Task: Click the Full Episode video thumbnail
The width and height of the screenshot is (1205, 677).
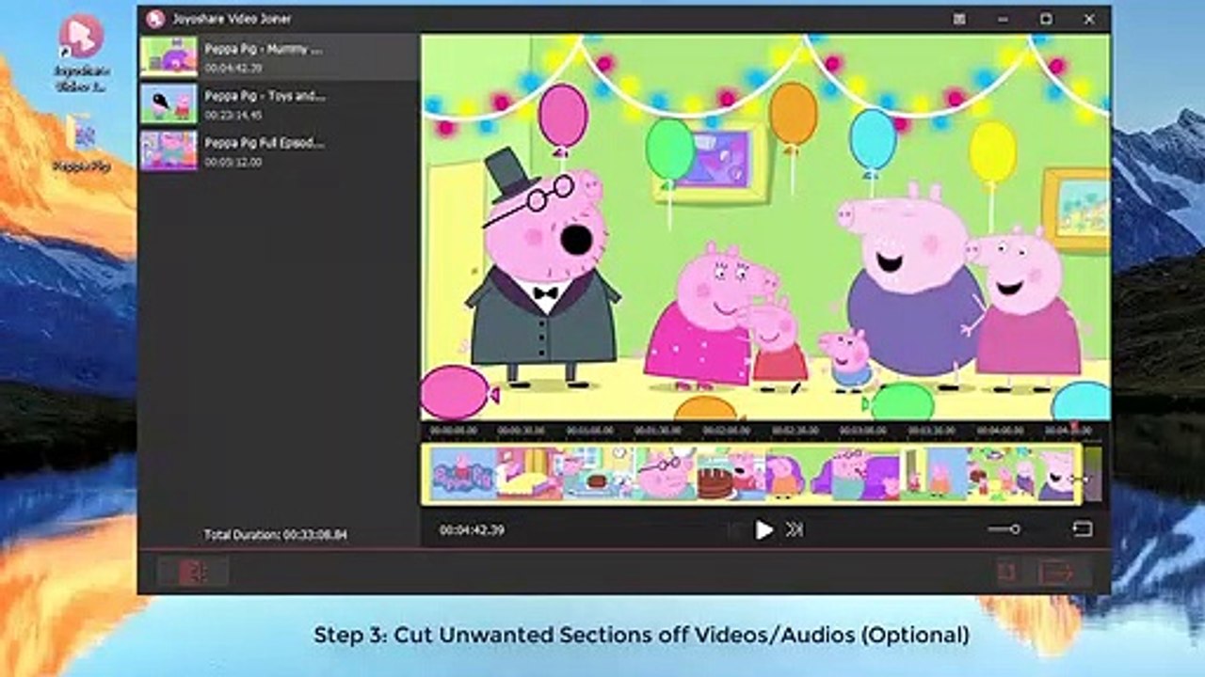Action: [169, 150]
